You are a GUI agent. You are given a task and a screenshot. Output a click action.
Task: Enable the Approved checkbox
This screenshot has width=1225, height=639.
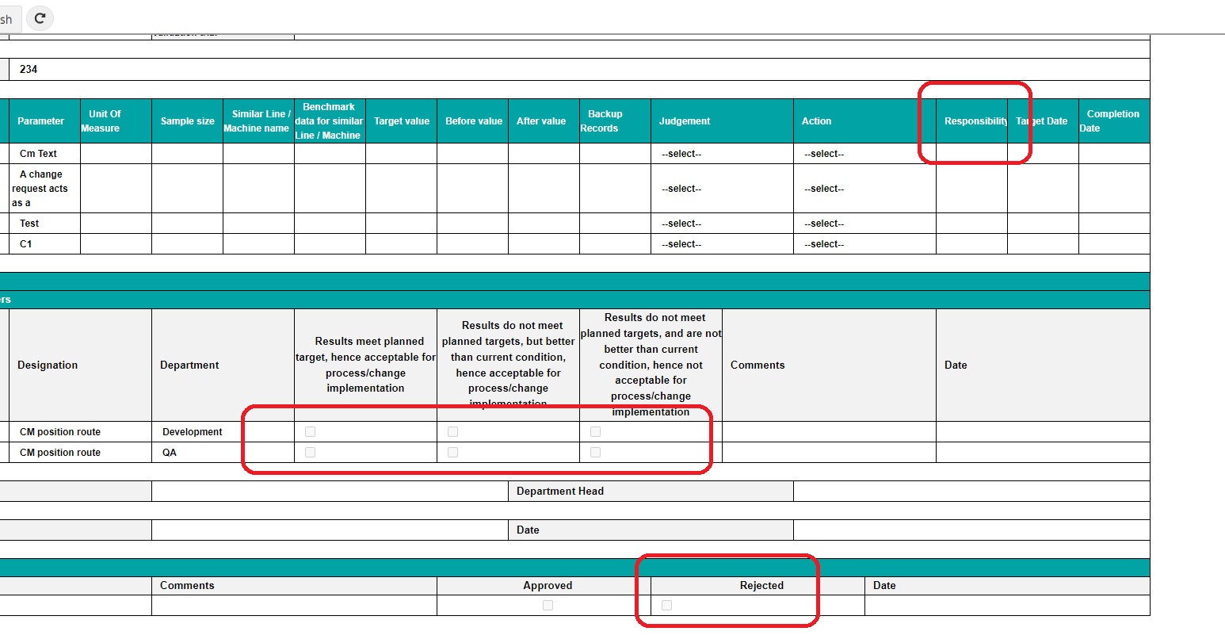548,606
